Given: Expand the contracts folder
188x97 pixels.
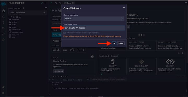Looking at the screenshot, I should (x=15, y=20).
